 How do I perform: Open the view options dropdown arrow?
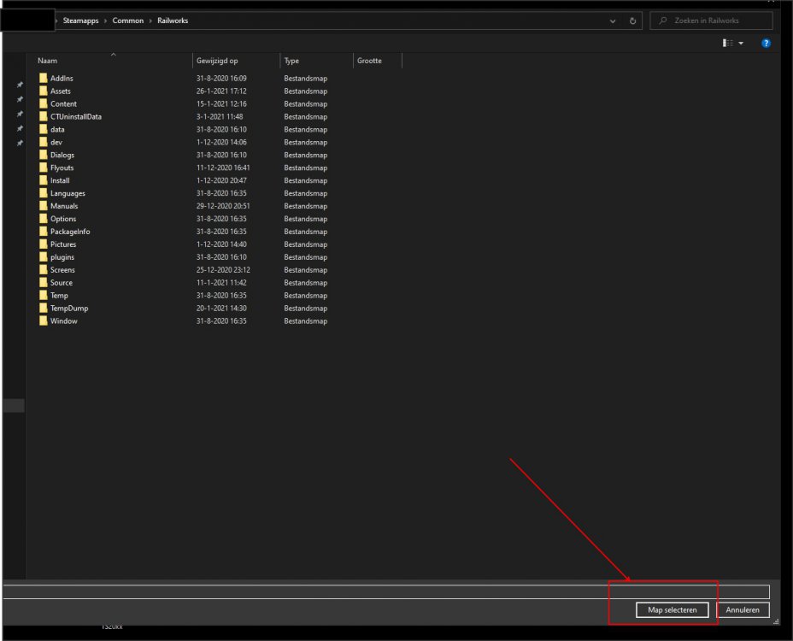coord(741,43)
